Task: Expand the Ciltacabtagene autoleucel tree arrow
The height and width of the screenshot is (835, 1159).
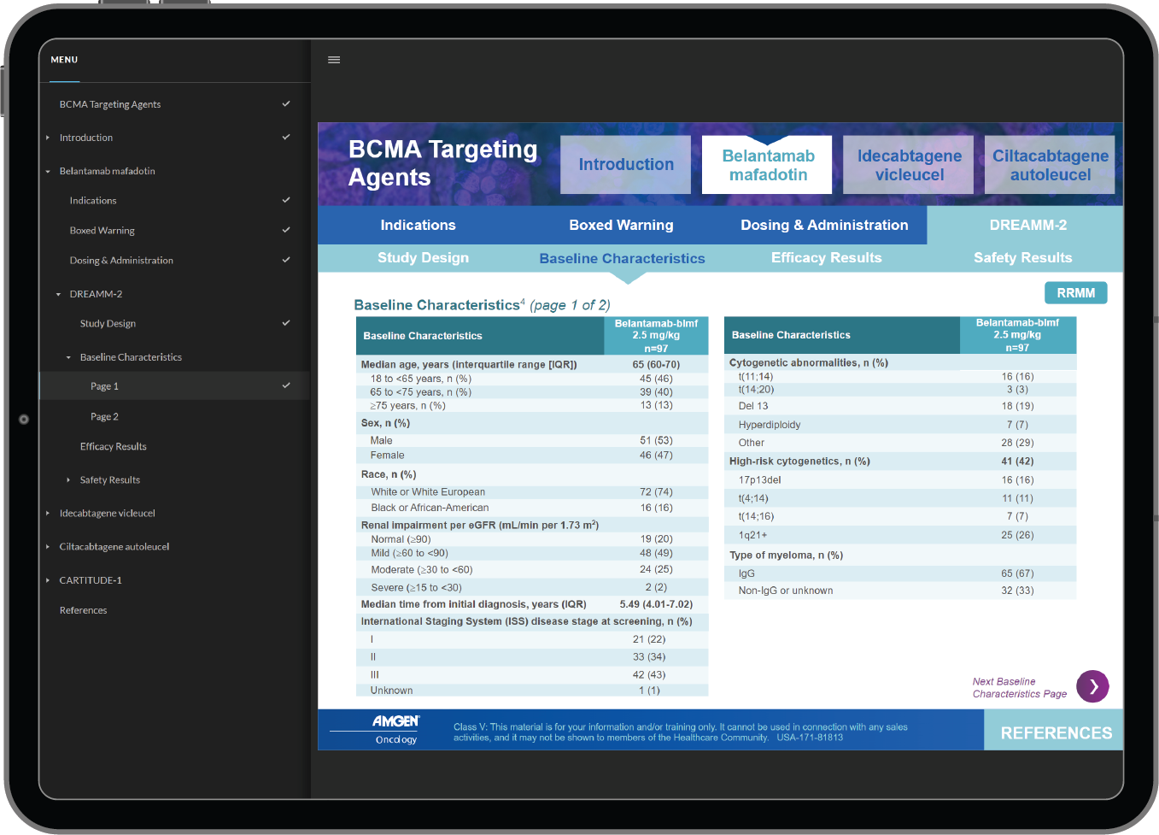Action: tap(48, 547)
